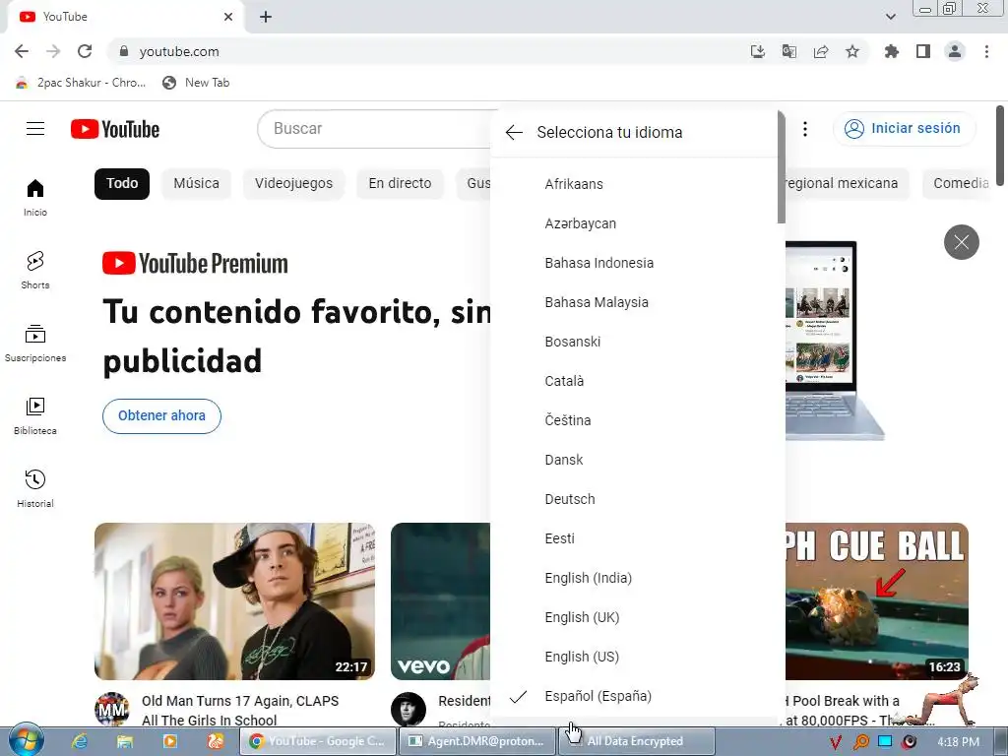Screen dimensions: 1008x756
Task: Choose Deutsch language
Action: pyautogui.click(x=634, y=499)
